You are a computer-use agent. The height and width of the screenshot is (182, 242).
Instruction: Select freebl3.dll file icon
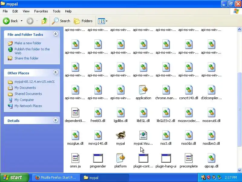click(x=98, y=113)
